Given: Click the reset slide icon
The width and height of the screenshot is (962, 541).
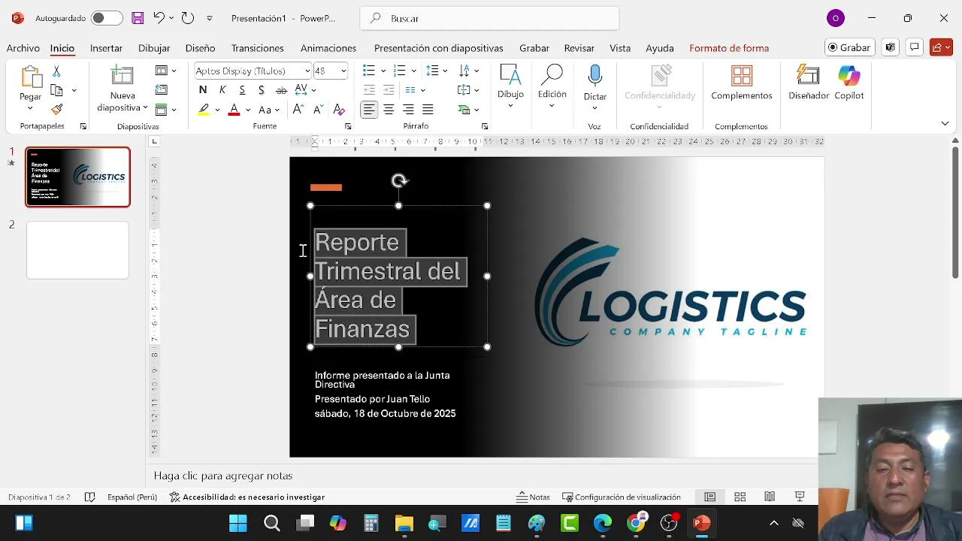Looking at the screenshot, I should point(161,90).
